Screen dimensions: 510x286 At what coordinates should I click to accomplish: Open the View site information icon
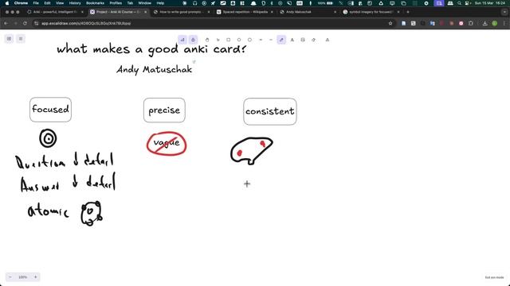tap(37, 23)
